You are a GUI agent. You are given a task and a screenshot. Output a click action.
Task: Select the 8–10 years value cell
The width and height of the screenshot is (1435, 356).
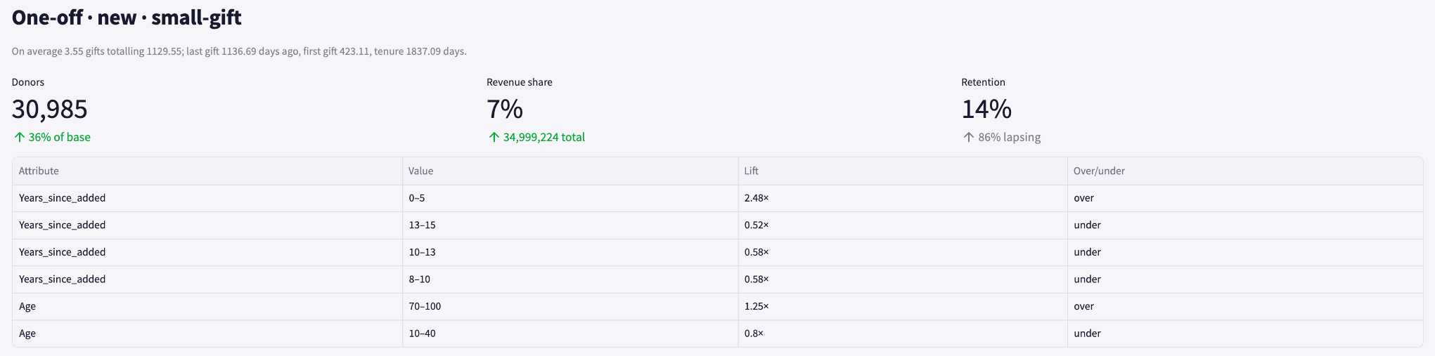570,279
